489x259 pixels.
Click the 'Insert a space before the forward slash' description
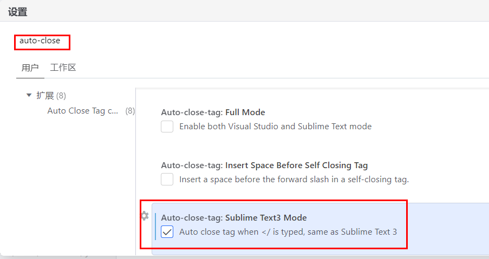[x=294, y=180]
